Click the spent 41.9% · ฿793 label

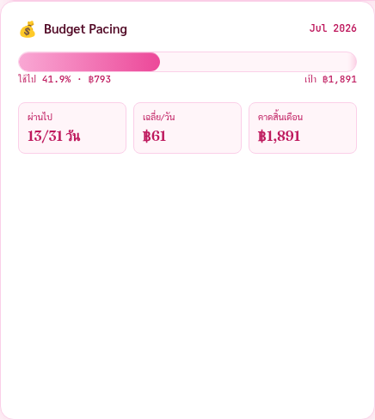pyautogui.click(x=65, y=79)
